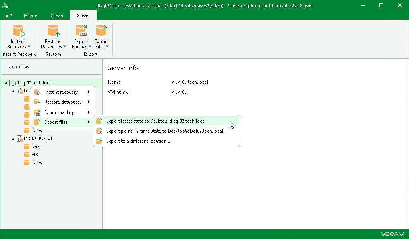The height and width of the screenshot is (239, 409).
Task: Click the Restore databases context menu icon
Action: pos(37,102)
